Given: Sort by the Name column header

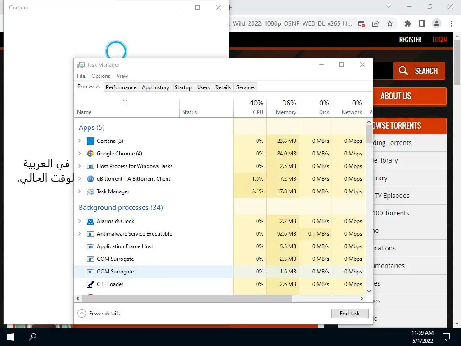Looking at the screenshot, I should [x=127, y=108].
